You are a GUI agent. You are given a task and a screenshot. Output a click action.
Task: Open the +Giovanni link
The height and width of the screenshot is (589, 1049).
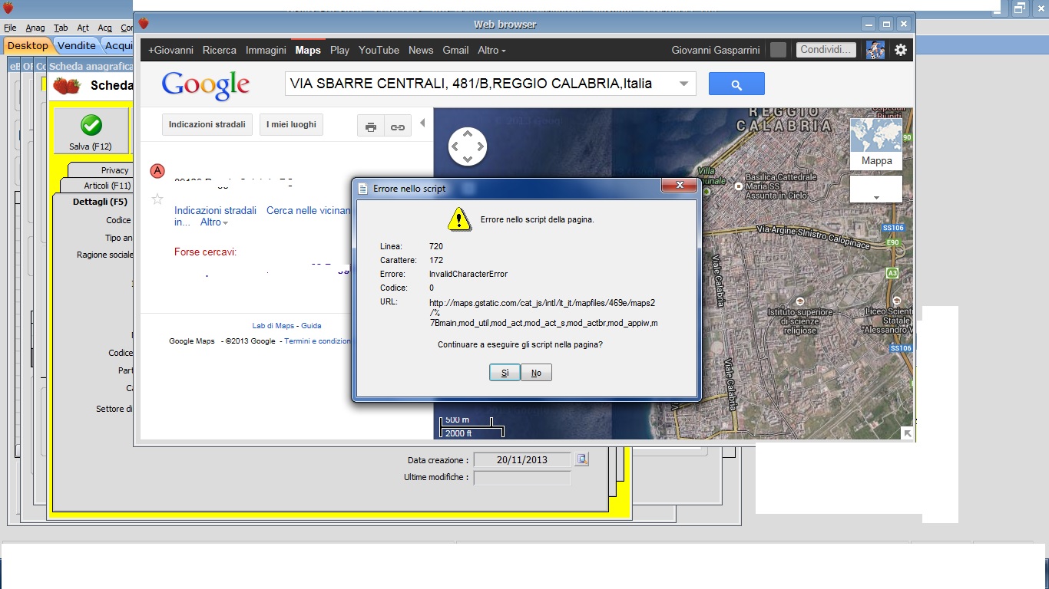pyautogui.click(x=170, y=50)
